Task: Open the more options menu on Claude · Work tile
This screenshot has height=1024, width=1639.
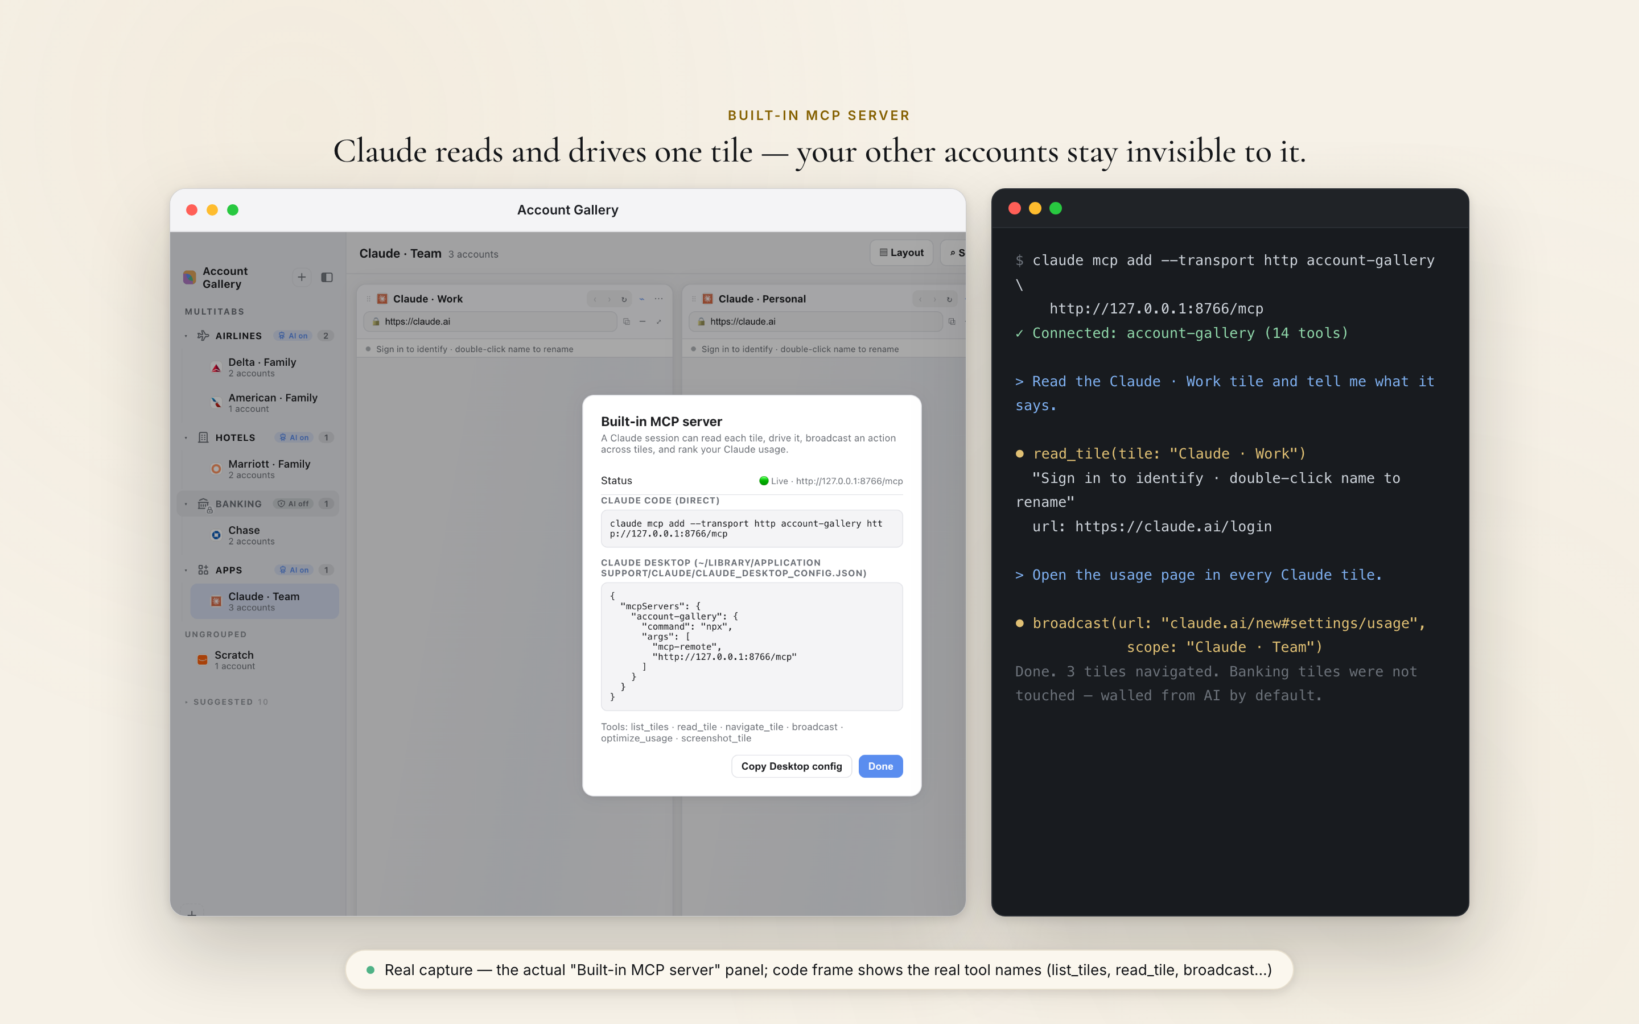Action: pyautogui.click(x=659, y=299)
